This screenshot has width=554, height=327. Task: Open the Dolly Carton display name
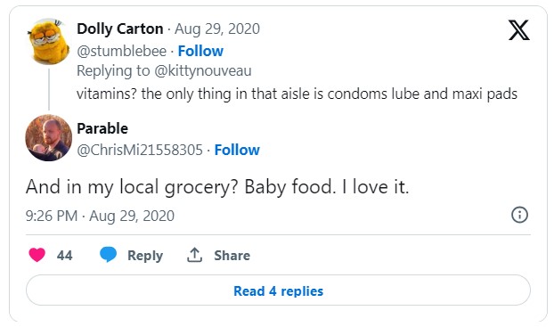(x=120, y=29)
